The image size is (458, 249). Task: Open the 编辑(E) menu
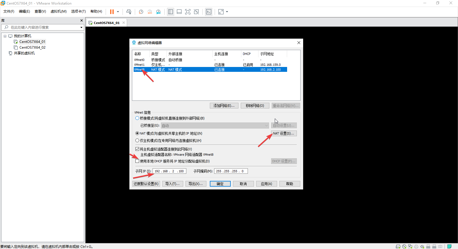click(24, 11)
